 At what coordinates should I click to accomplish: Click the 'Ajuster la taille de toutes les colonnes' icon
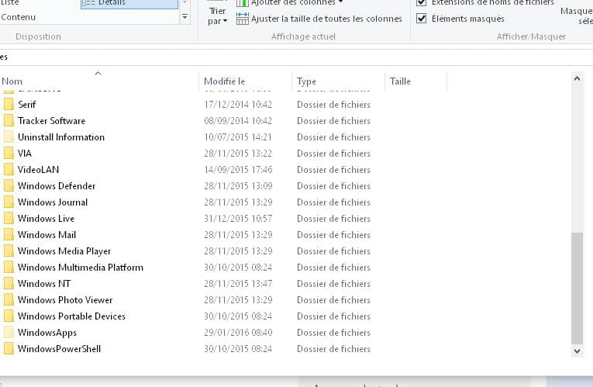pyautogui.click(x=242, y=19)
